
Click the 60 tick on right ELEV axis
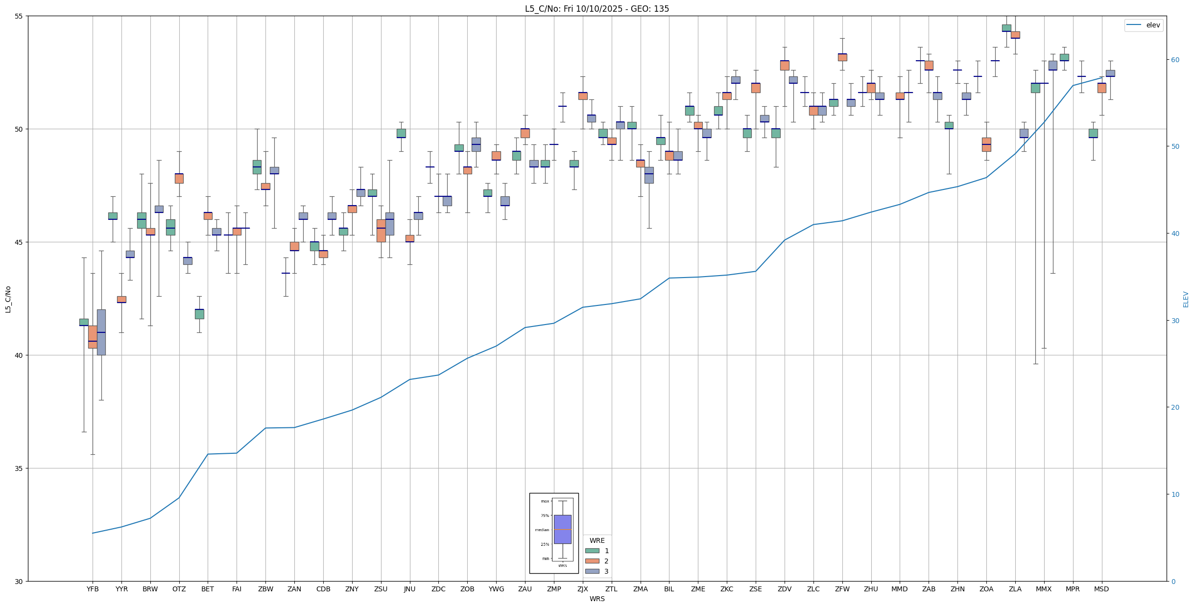1175,60
